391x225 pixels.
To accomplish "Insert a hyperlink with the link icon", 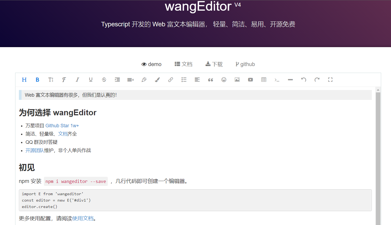I will 171,80.
